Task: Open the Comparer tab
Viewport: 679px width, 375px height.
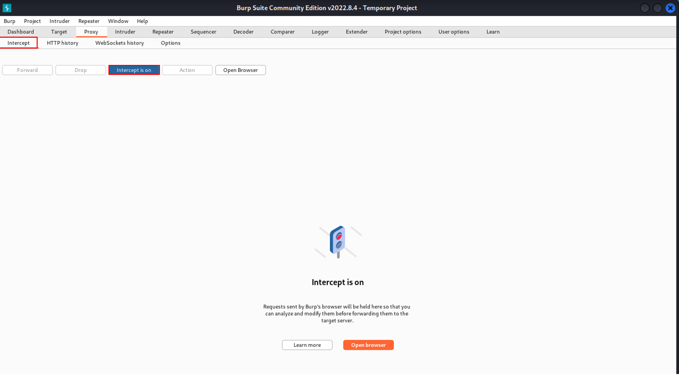Action: click(283, 32)
